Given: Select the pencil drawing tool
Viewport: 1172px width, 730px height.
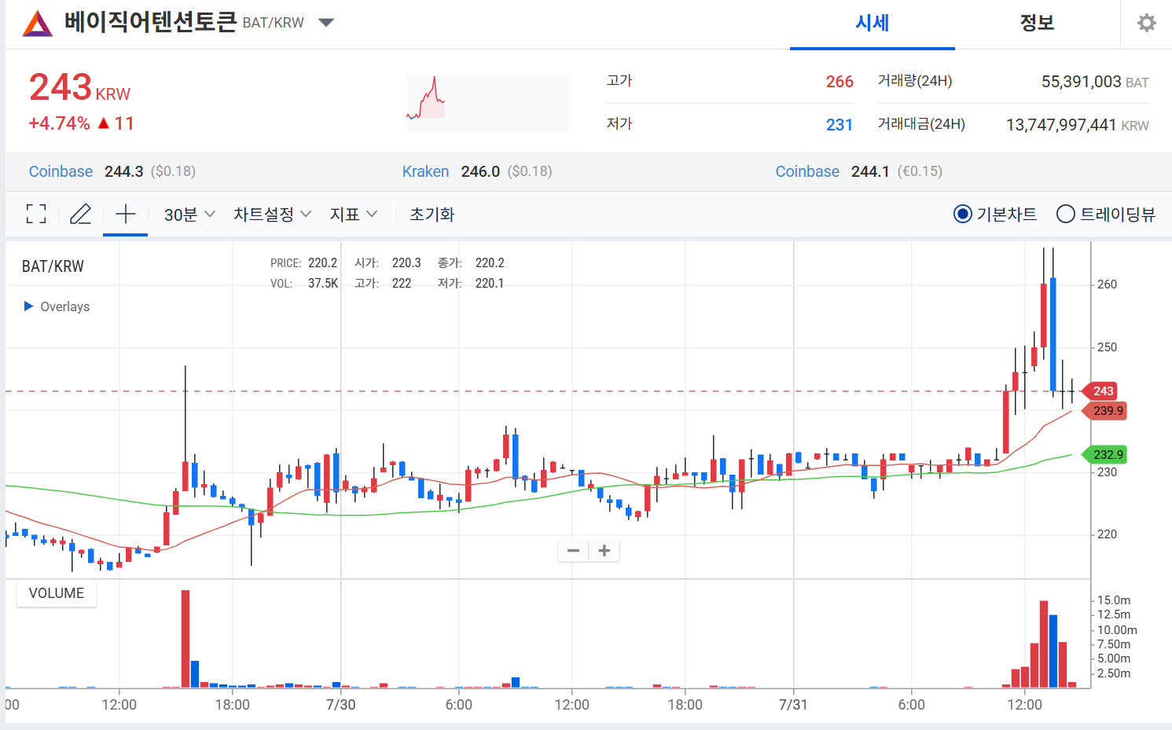Looking at the screenshot, I should pos(81,214).
